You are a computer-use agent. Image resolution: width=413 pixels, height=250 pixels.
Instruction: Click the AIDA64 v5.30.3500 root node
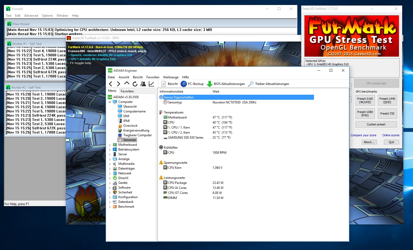pos(126,97)
